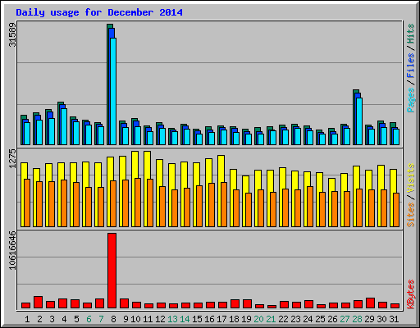Select the 31589 axis value label
This screenshot has width=420, height=328.
(12, 34)
